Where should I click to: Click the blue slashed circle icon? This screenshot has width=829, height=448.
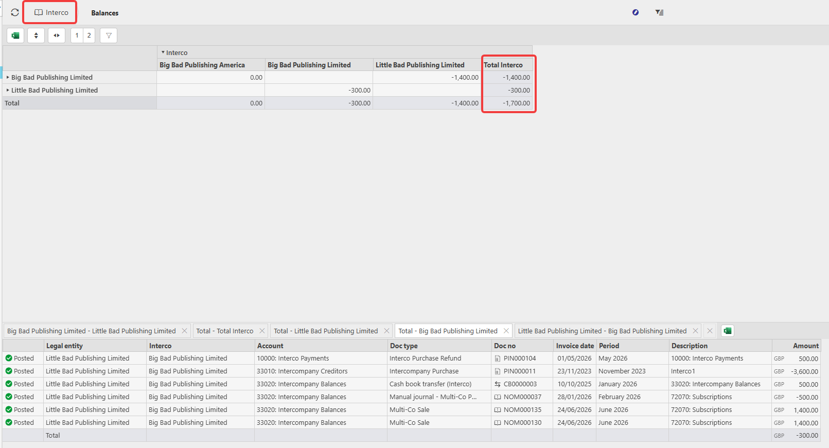[x=636, y=12]
